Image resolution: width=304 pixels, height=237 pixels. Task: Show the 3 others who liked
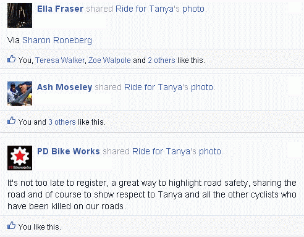[62, 122]
